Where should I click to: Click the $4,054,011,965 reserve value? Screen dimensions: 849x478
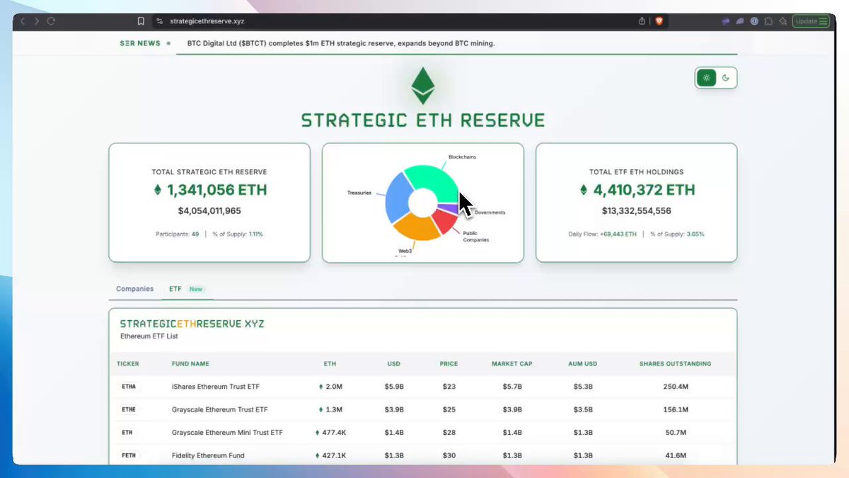click(x=209, y=210)
